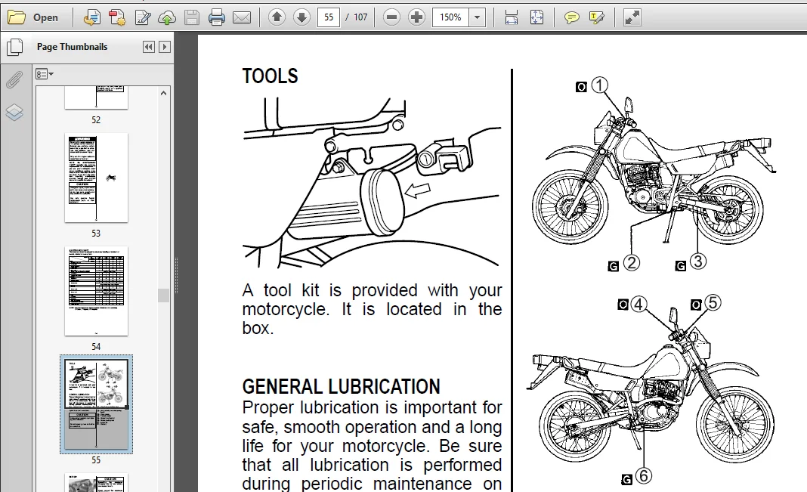Click the Open file button
The width and height of the screenshot is (807, 492).
point(33,17)
